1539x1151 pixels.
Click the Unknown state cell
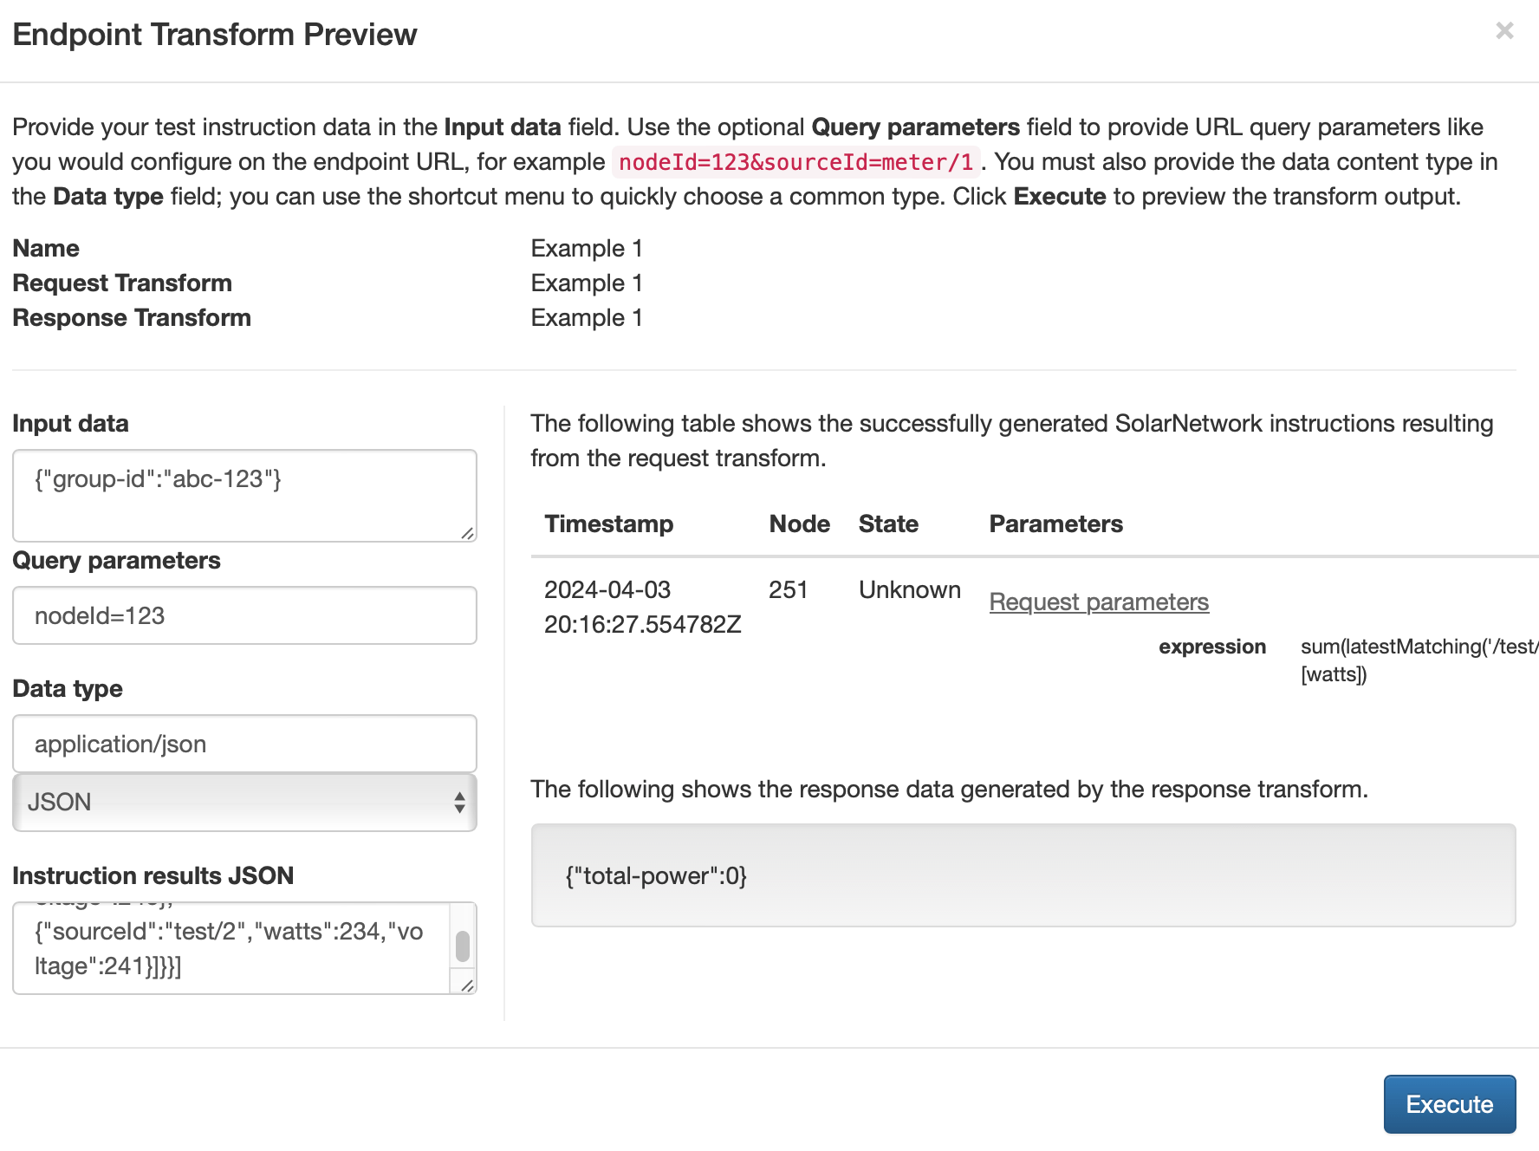[x=909, y=589]
